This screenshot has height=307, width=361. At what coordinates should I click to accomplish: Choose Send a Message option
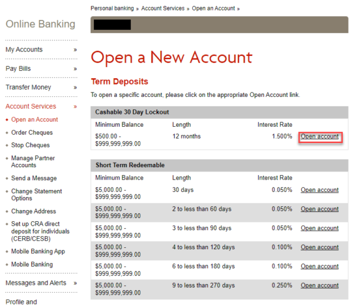click(34, 178)
